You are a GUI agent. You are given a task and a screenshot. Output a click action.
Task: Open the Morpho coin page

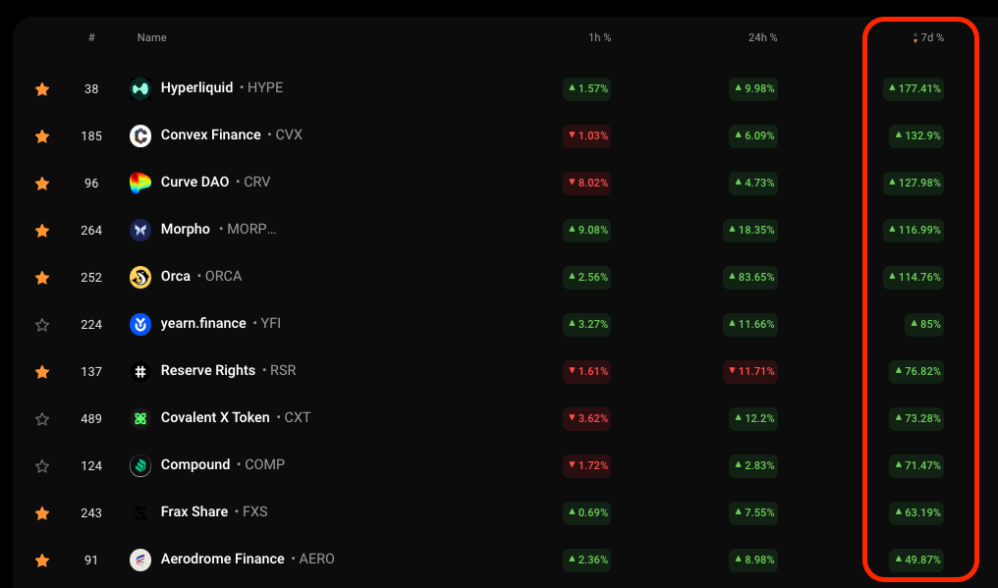click(186, 229)
